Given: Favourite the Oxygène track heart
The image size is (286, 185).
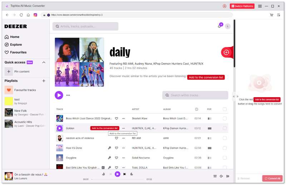Looking at the screenshot, I should point(117,158).
